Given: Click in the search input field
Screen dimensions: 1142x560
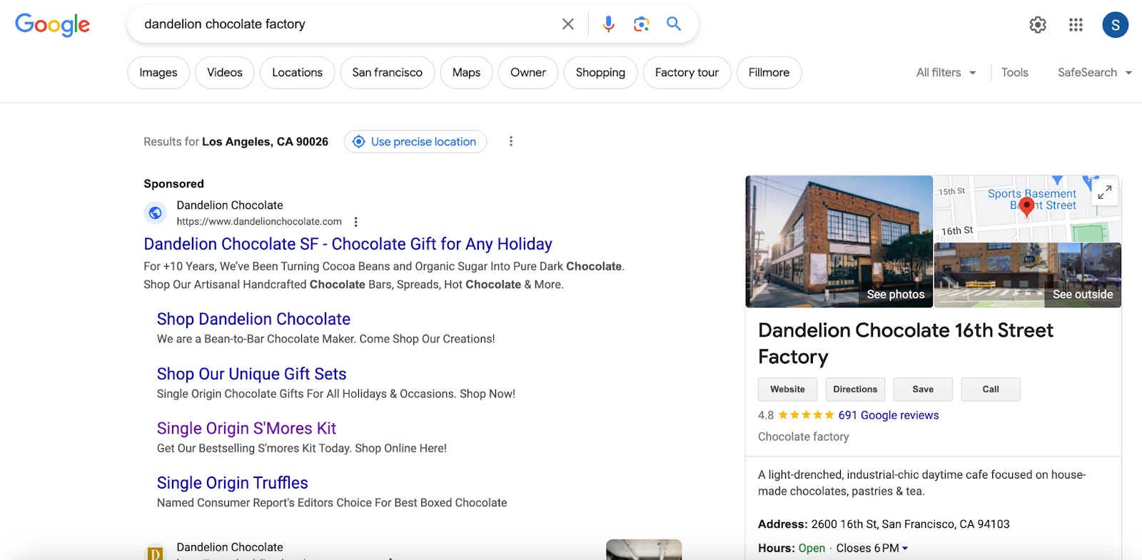Looking at the screenshot, I should point(346,24).
